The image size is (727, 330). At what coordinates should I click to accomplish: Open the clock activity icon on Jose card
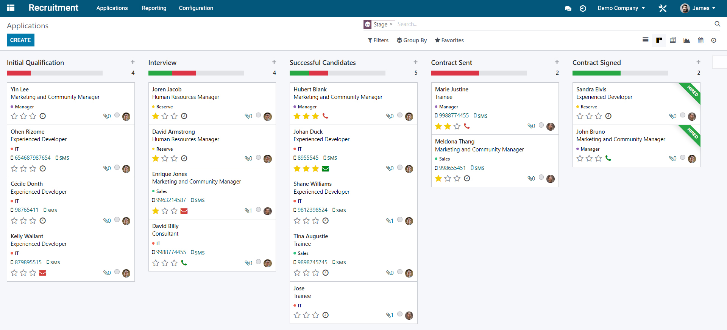click(x=325, y=315)
